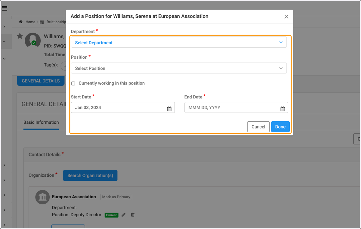Open the Start Date calendar icon
The width and height of the screenshot is (361, 229).
169,109
